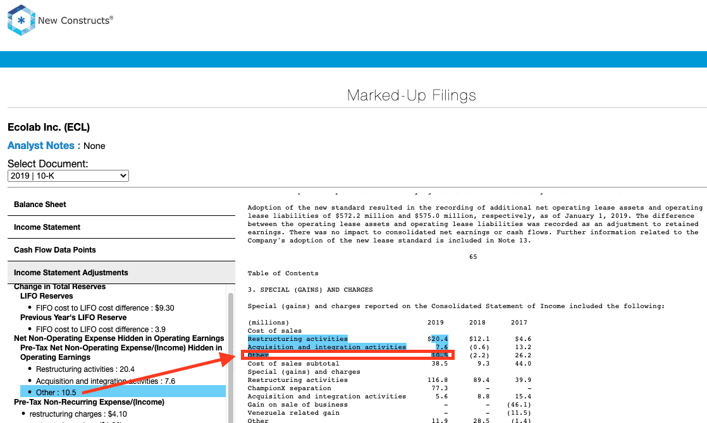The image size is (707, 423).
Task: Select 'restructuring charges : $4.10' item
Action: click(x=78, y=414)
